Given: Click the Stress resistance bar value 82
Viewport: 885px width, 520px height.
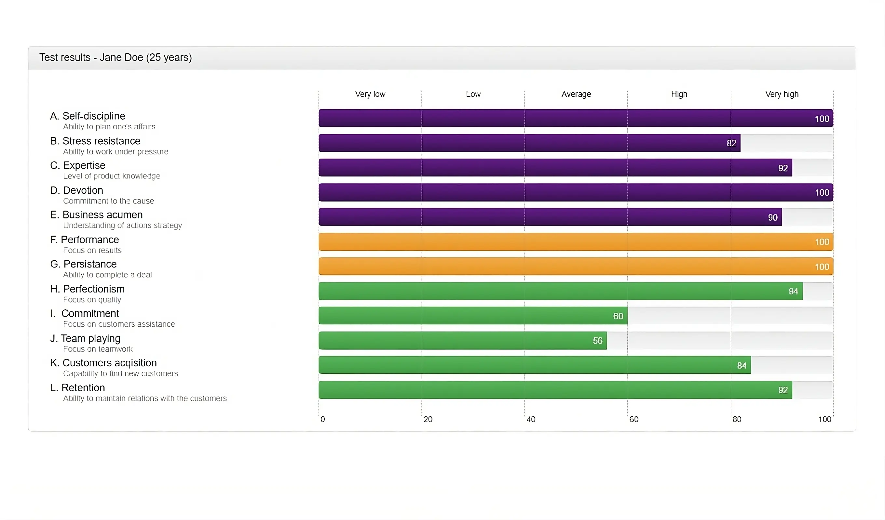Looking at the screenshot, I should [731, 143].
